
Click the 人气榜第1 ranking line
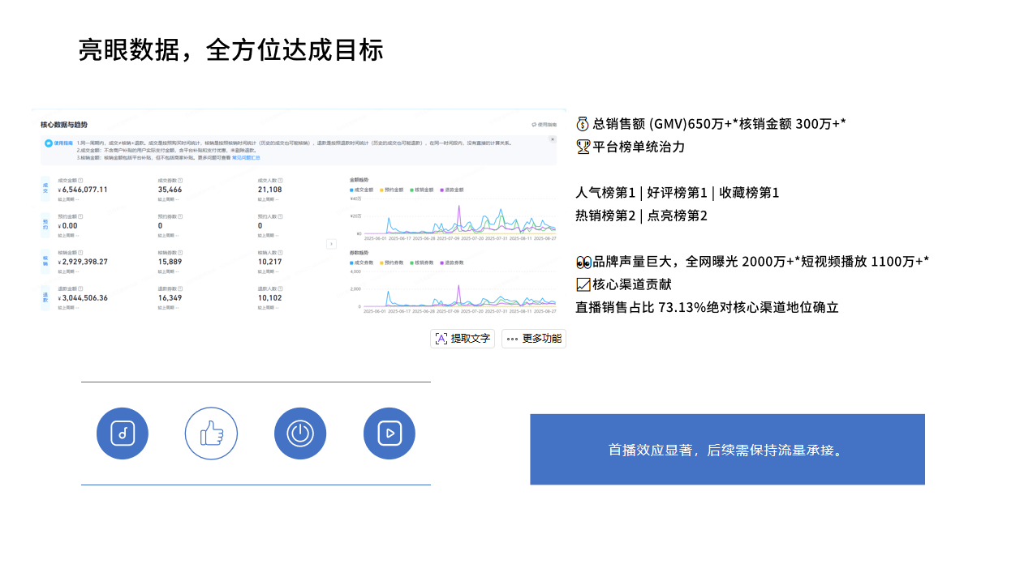point(678,193)
